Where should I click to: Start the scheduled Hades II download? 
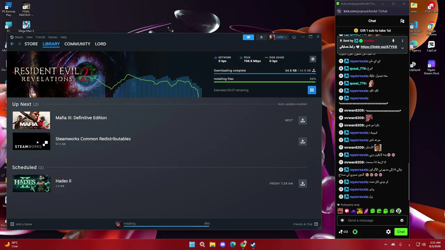tap(302, 183)
